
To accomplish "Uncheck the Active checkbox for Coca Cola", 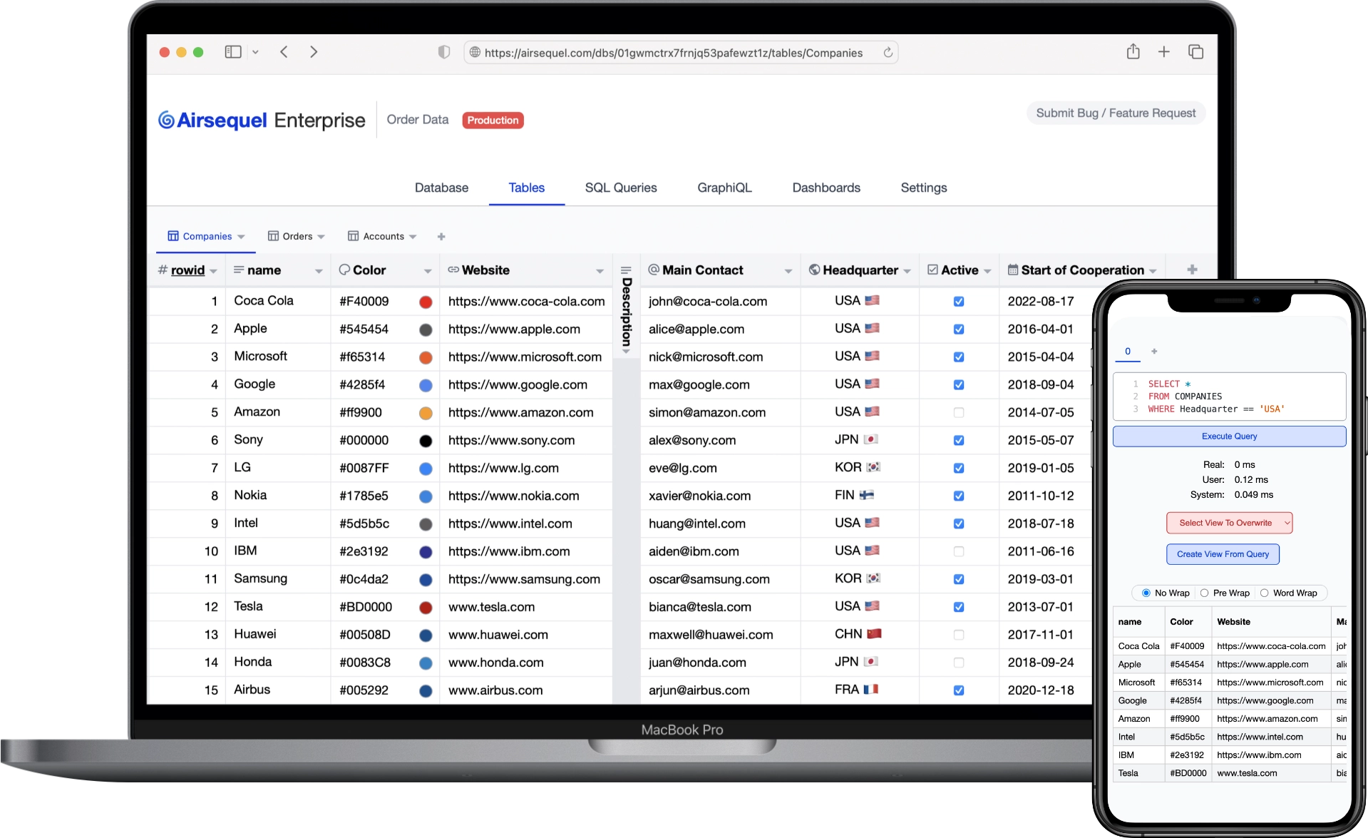I will click(x=959, y=302).
